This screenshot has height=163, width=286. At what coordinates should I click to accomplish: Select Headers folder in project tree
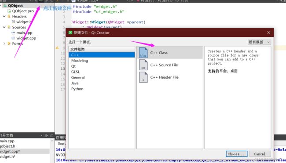click(x=19, y=16)
